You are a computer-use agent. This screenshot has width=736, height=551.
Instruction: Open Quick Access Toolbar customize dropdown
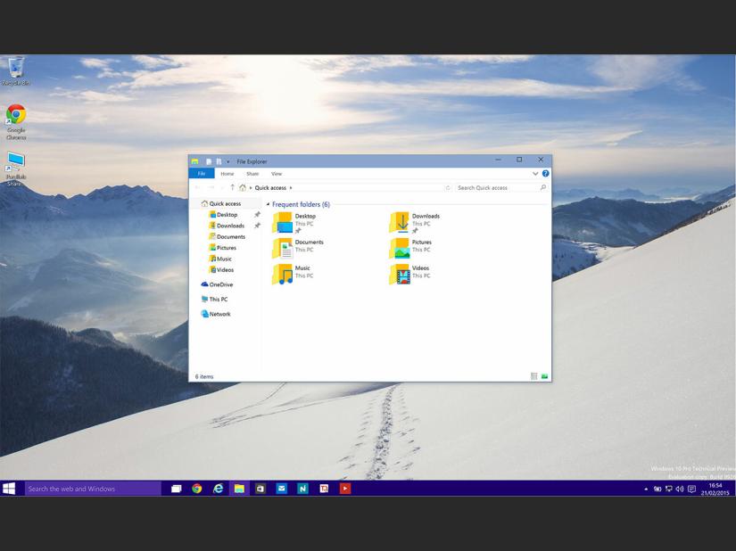point(228,161)
